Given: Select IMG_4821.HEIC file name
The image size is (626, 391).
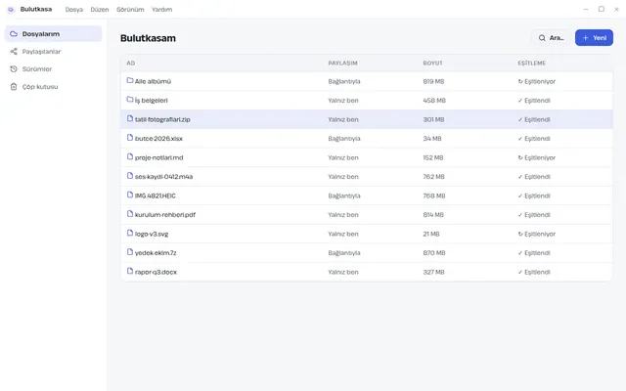Looking at the screenshot, I should coord(155,195).
